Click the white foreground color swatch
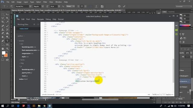 [x=3, y=52]
